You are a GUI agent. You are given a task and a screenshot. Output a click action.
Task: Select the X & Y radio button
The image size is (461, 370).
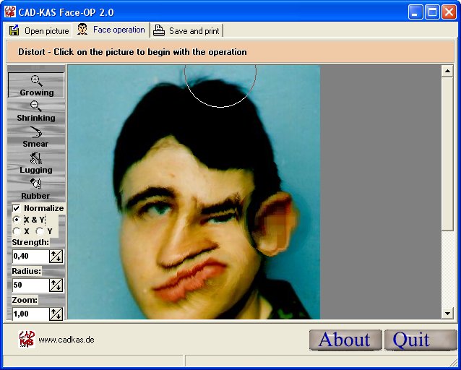[x=17, y=220]
